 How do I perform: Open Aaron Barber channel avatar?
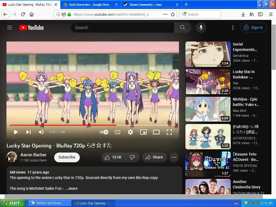click(12, 157)
